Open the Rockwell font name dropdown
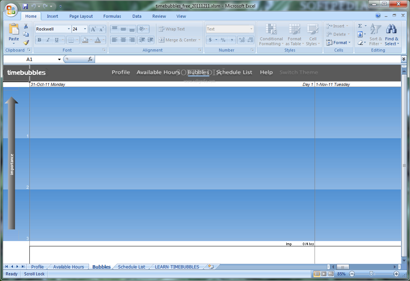The height and width of the screenshot is (281, 410). [69, 29]
